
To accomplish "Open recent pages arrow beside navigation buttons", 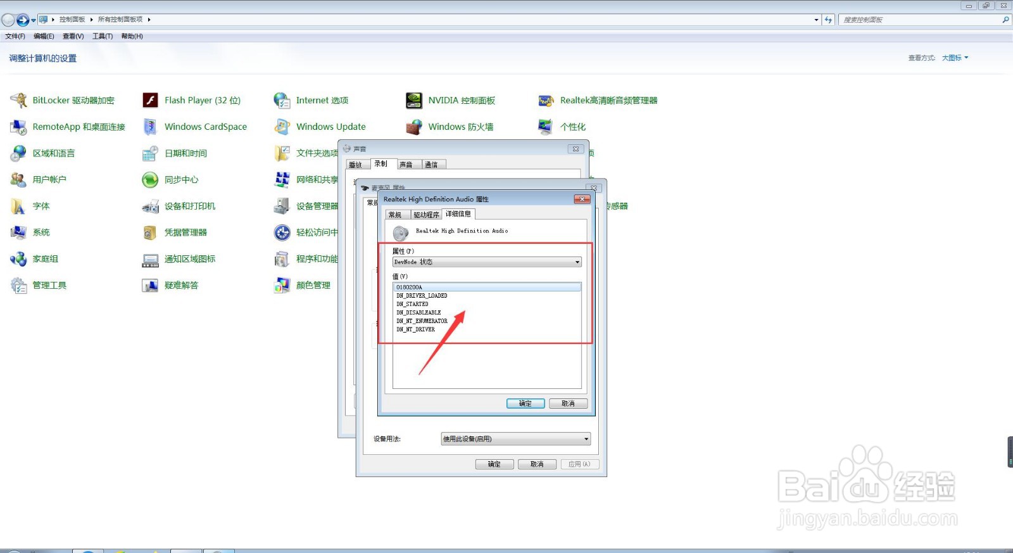I will pyautogui.click(x=34, y=20).
